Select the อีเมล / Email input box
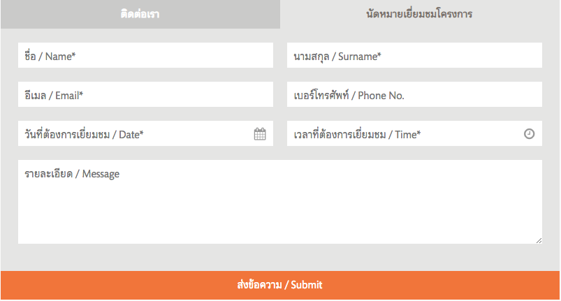This screenshot has width=561, height=301. coord(145,94)
